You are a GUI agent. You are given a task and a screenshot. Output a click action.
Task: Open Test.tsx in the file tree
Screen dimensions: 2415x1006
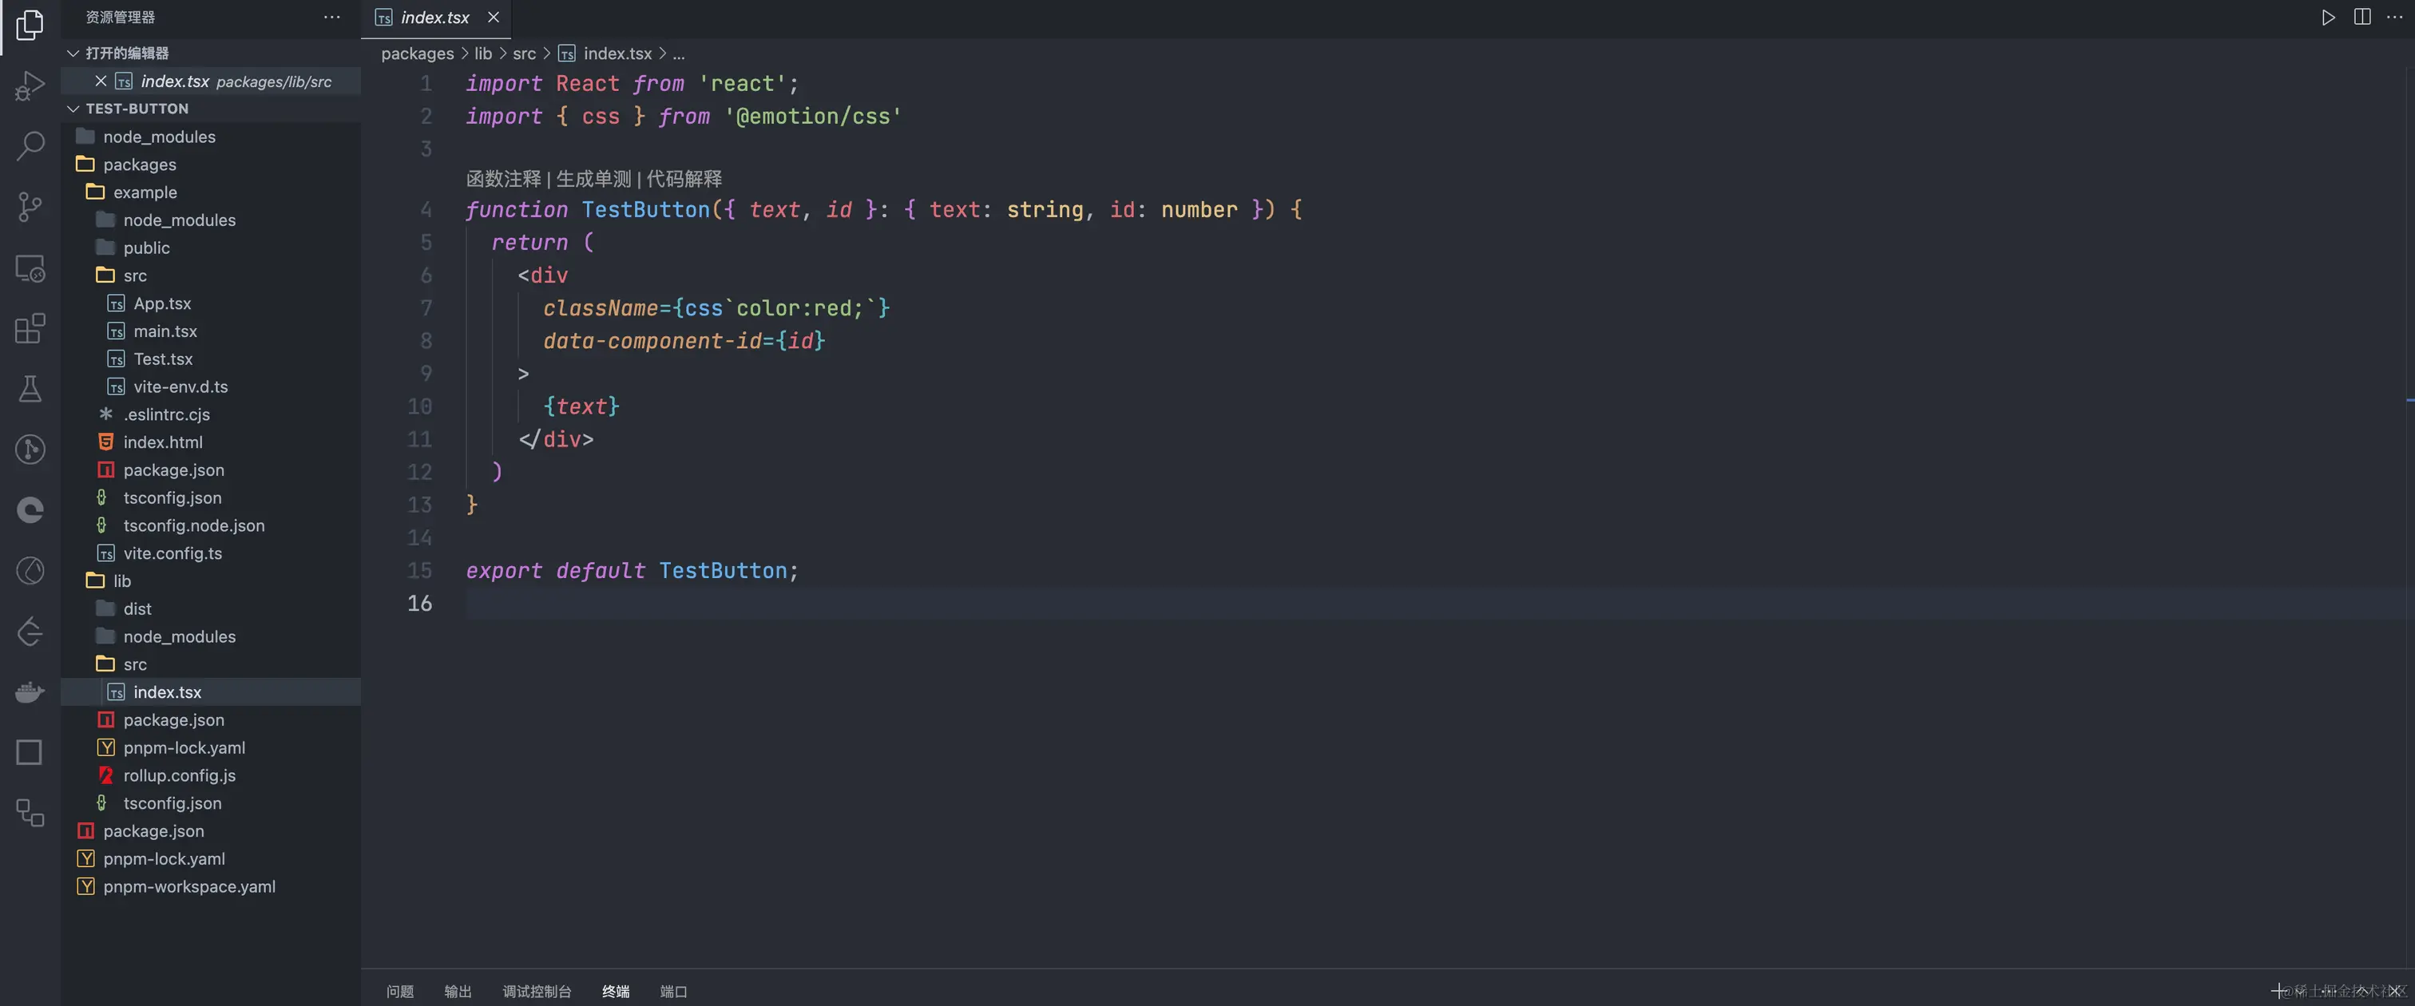[211, 359]
